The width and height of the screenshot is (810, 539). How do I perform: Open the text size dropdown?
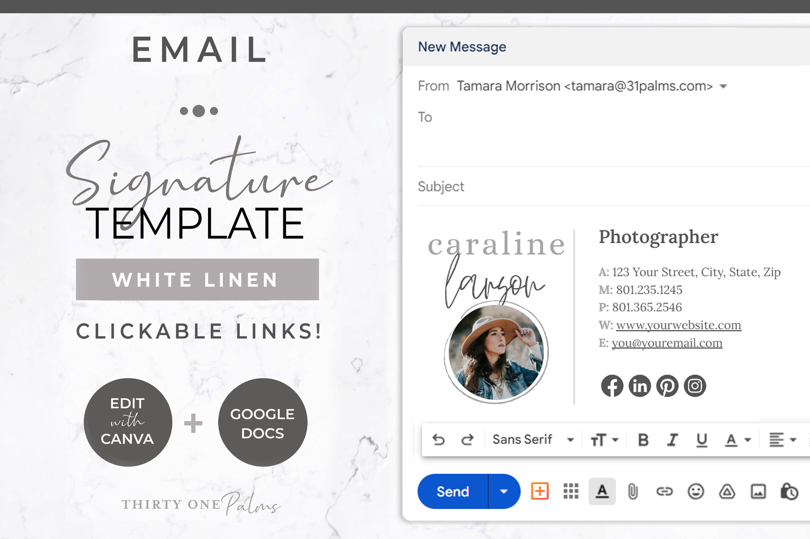pos(604,440)
